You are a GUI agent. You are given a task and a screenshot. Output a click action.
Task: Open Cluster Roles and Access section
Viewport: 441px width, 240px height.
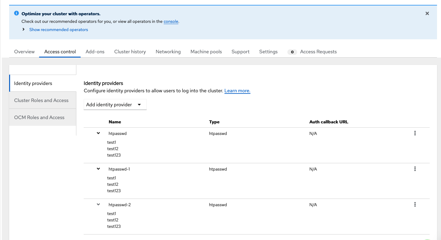[x=41, y=100]
